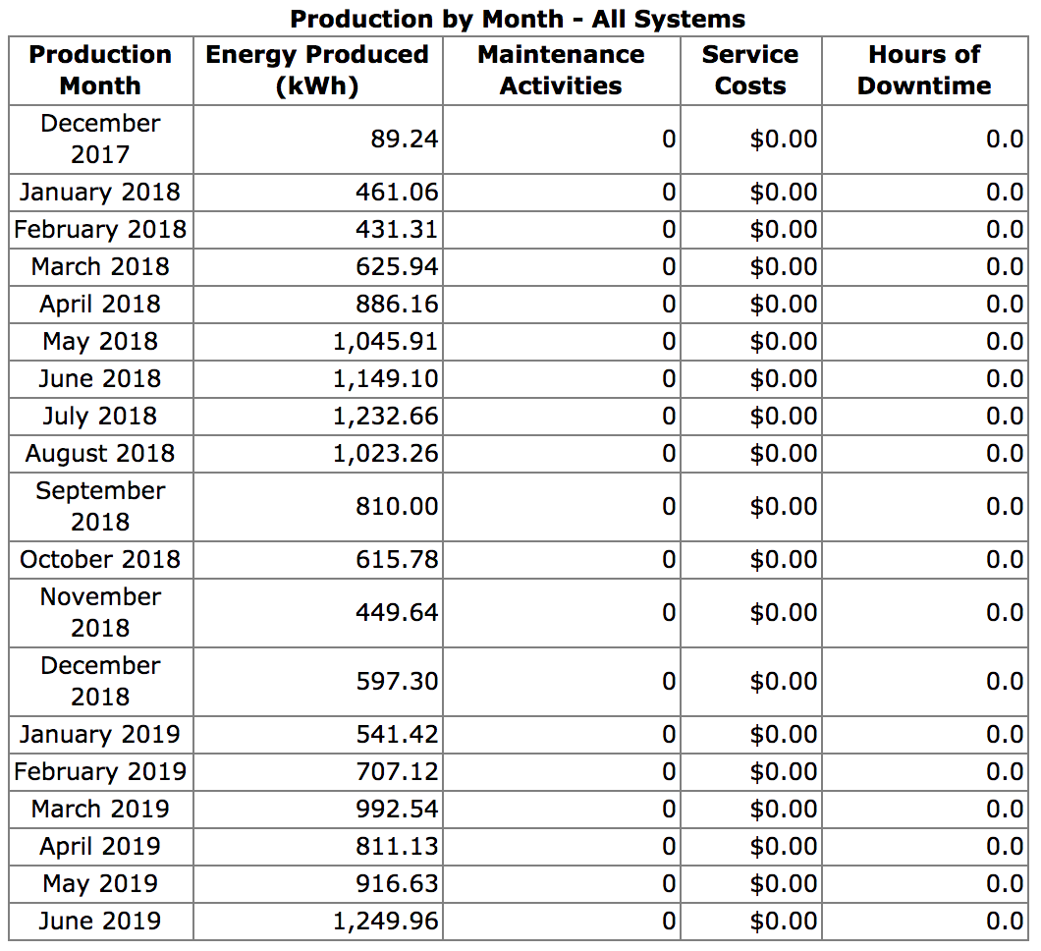This screenshot has width=1041, height=951.
Task: Click the Maintenance Activities column header
Action: [561, 70]
